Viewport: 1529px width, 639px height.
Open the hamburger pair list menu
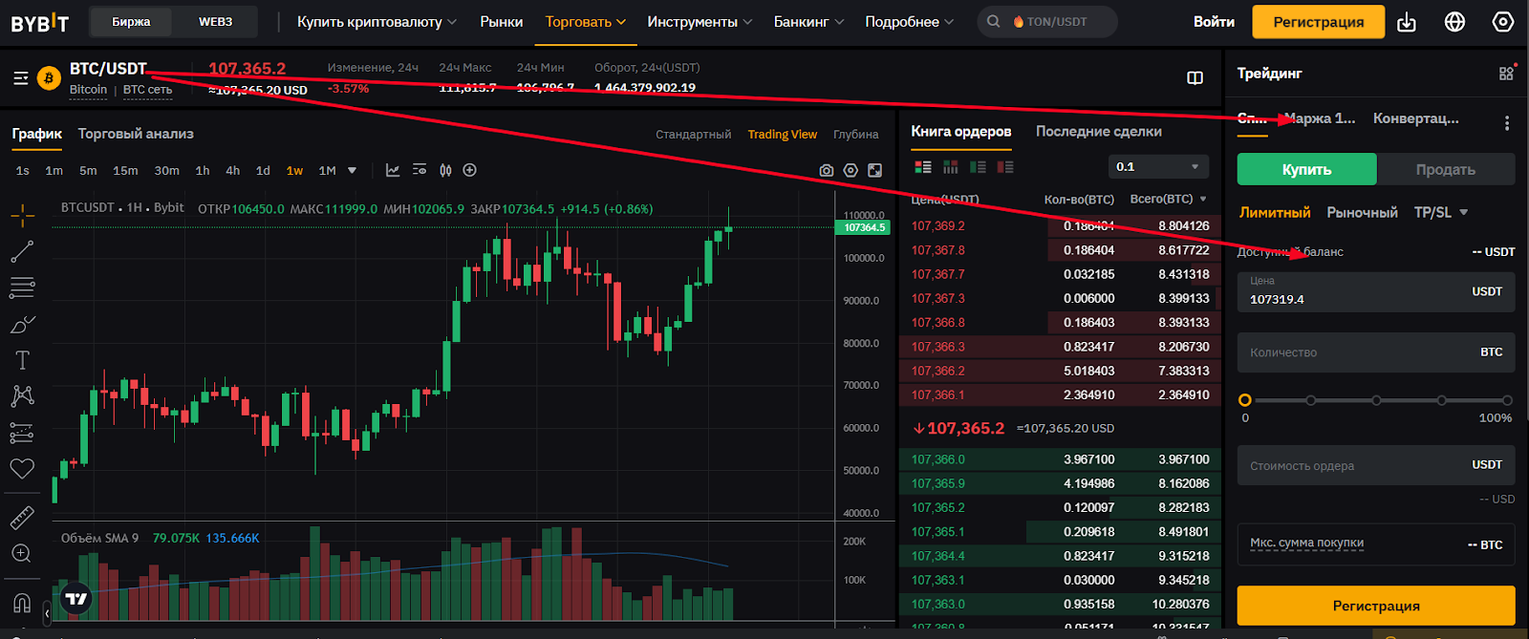(x=21, y=78)
